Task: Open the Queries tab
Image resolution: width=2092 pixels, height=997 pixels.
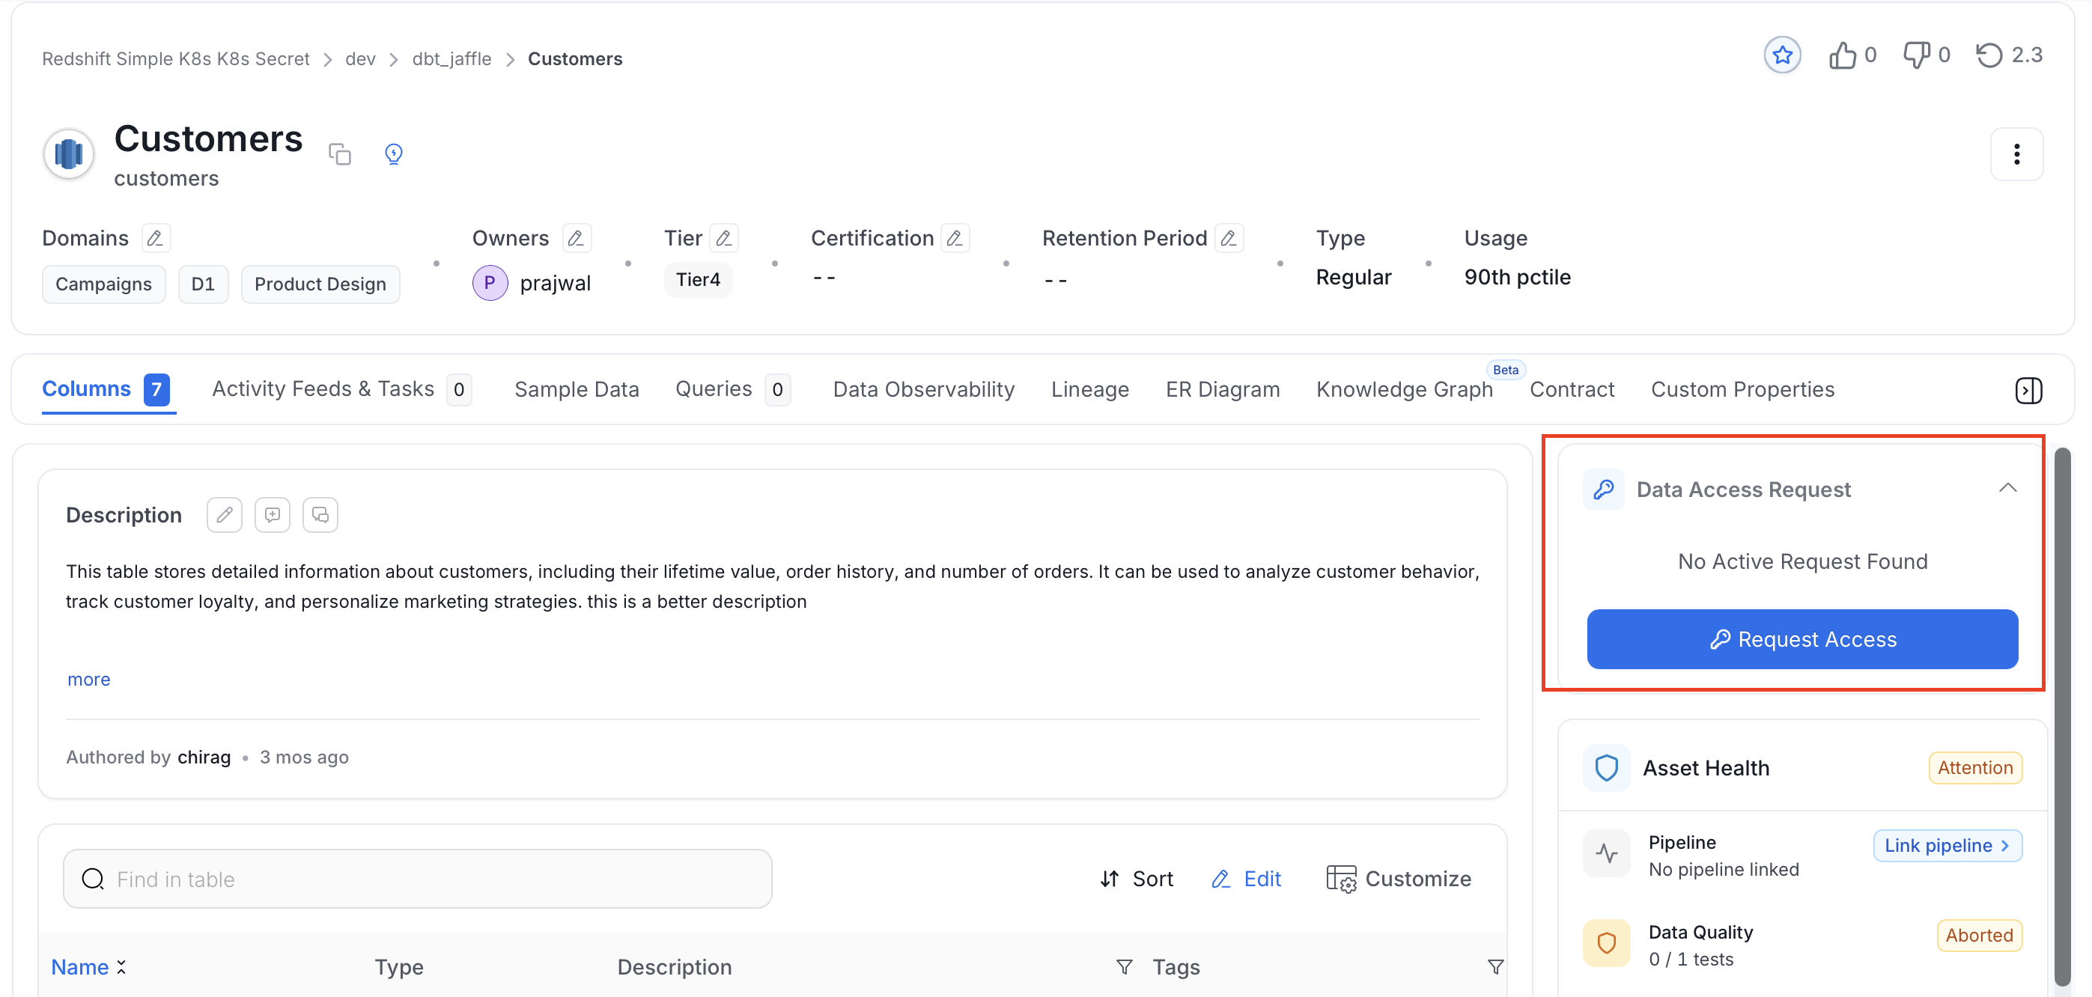Action: pyautogui.click(x=732, y=390)
